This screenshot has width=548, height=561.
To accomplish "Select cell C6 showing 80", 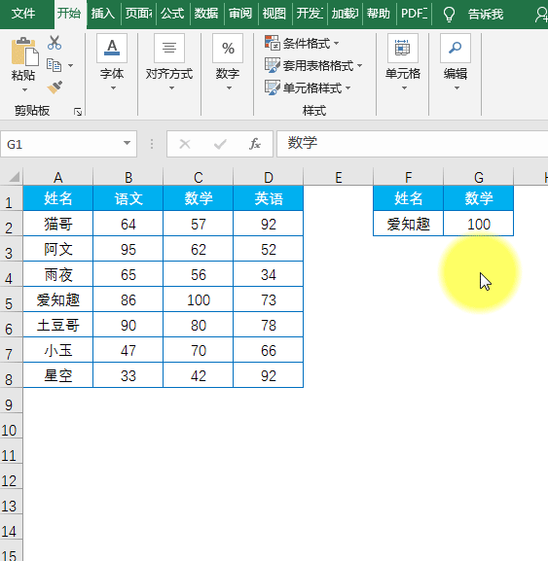I will point(198,325).
